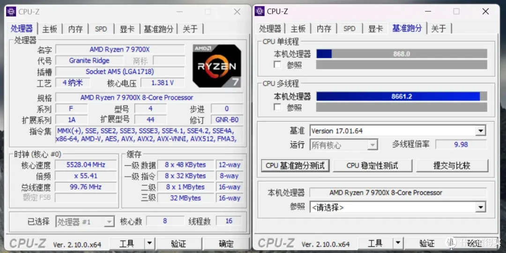Click the 提交与比较 button

tap(452, 166)
